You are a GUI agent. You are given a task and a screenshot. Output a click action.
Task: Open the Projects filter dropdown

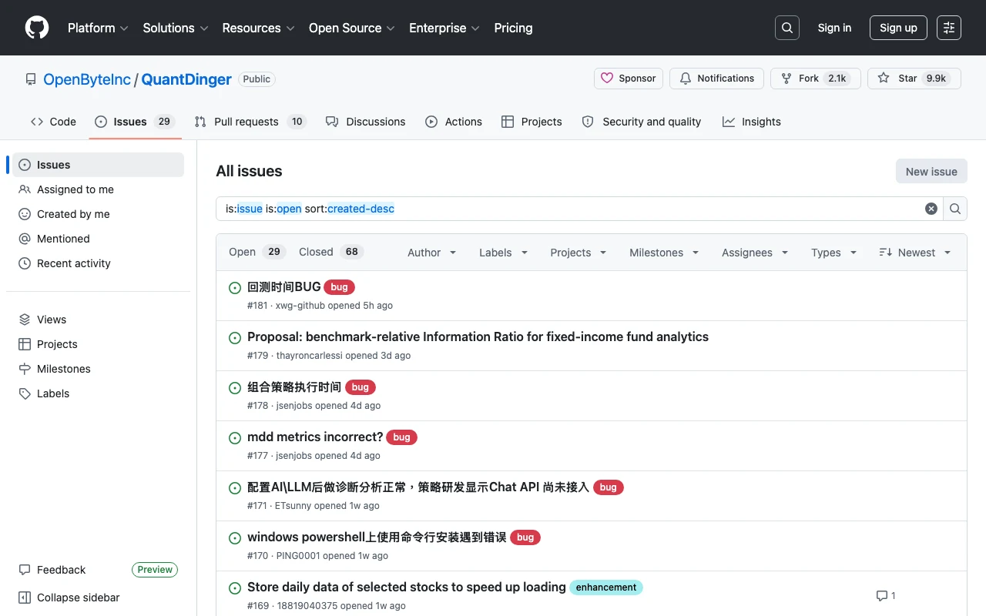(579, 253)
